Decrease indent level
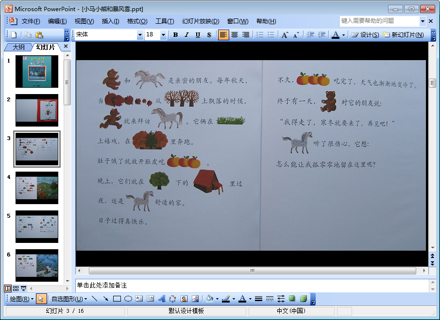 [x=310, y=35]
